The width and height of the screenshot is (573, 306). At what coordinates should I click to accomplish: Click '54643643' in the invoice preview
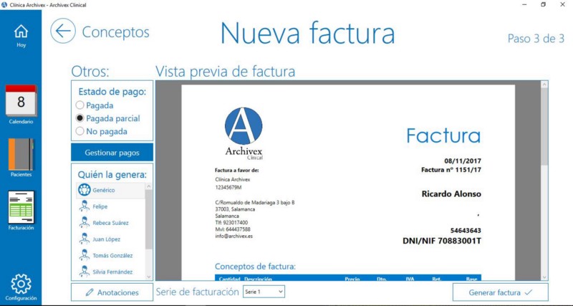[x=466, y=230]
